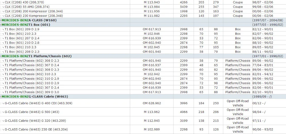Select T1 Box (601) 210 D 2.8 name
Screen dimensions: 286x134
(x=22, y=43)
